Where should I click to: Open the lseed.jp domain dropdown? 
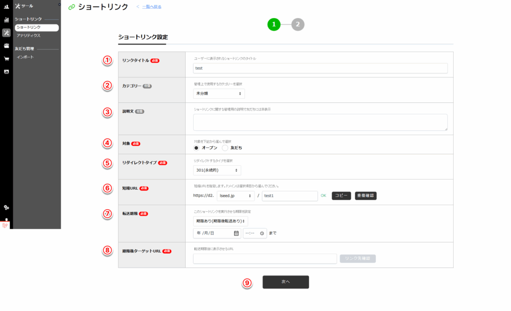236,196
